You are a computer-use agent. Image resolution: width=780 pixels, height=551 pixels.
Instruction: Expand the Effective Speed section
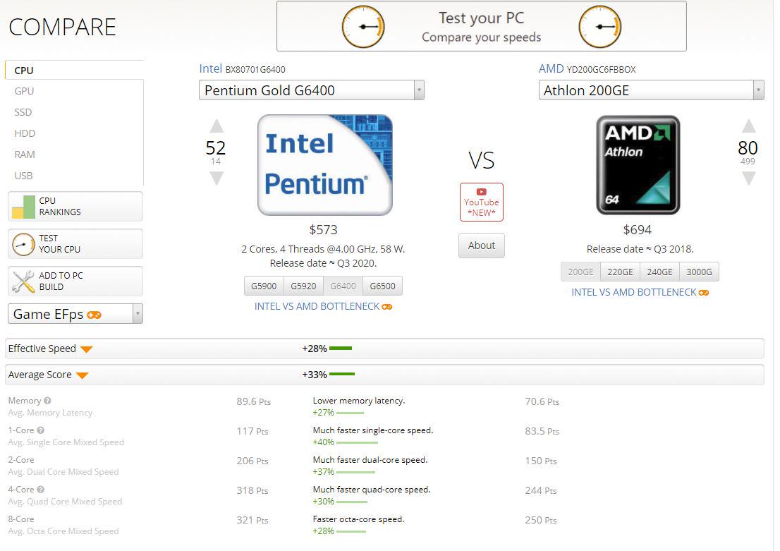(86, 349)
